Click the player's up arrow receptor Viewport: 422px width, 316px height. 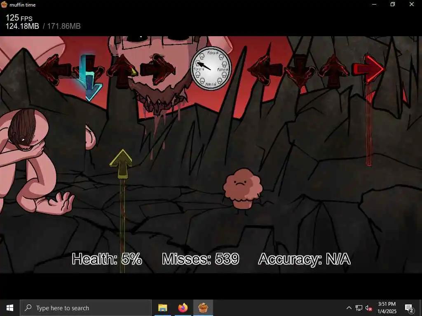pyautogui.click(x=334, y=71)
